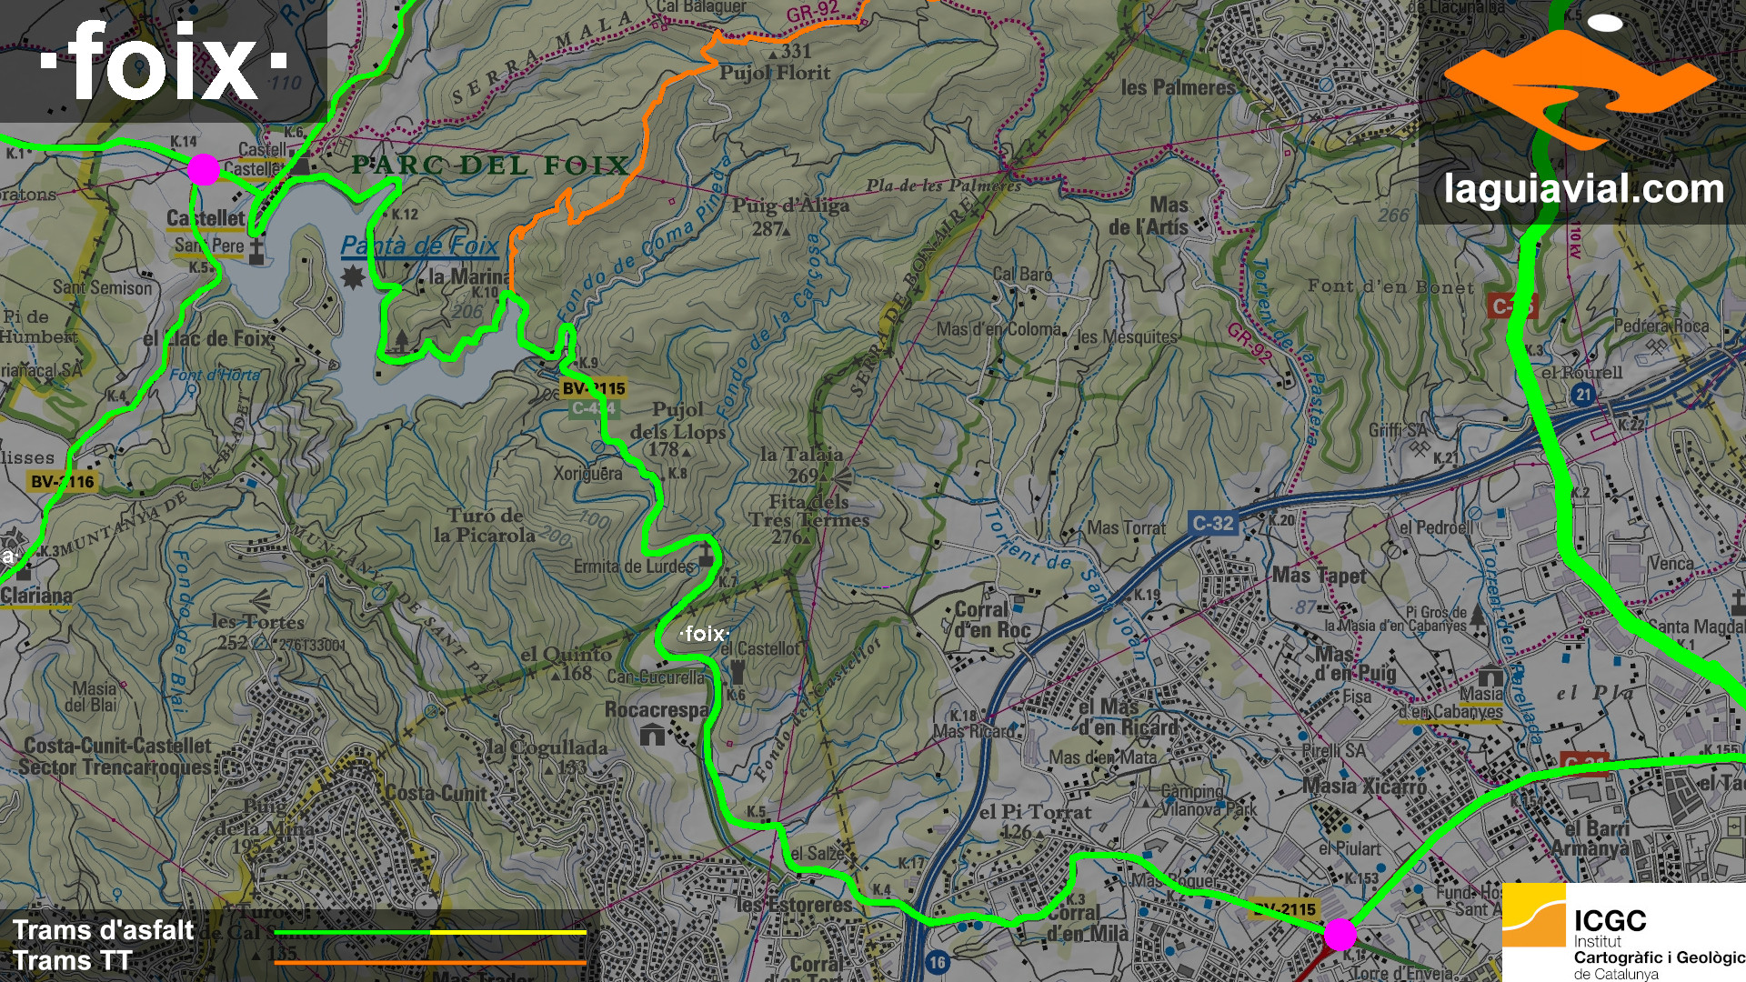Click the large foix title
Screen dimensions: 1746x982
coord(164,60)
